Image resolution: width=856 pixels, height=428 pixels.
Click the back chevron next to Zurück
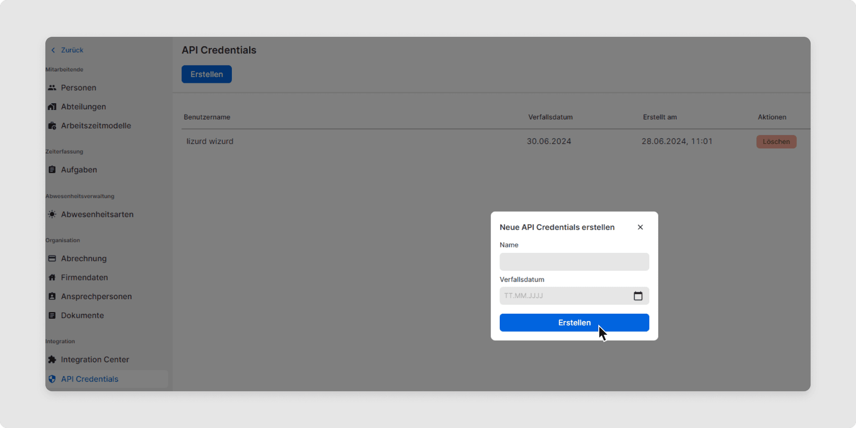pos(53,50)
